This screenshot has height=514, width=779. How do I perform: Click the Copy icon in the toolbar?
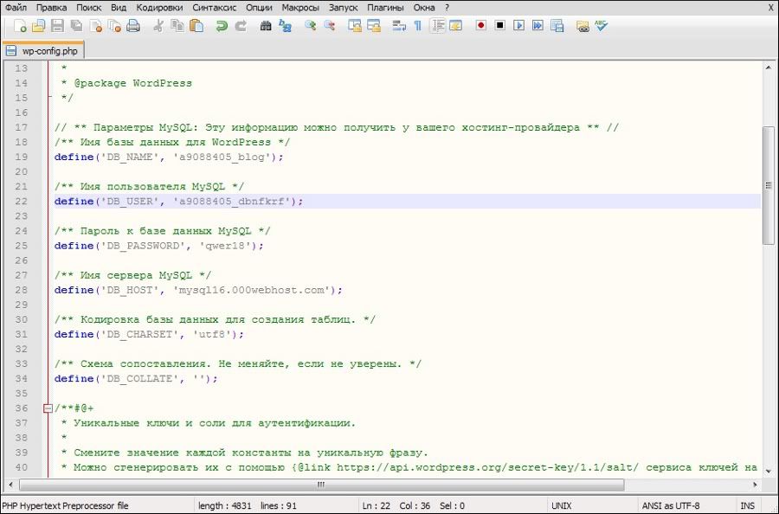[x=177, y=26]
